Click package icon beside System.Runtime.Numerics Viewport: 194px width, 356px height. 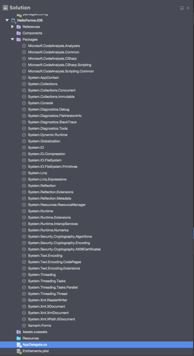(24, 230)
